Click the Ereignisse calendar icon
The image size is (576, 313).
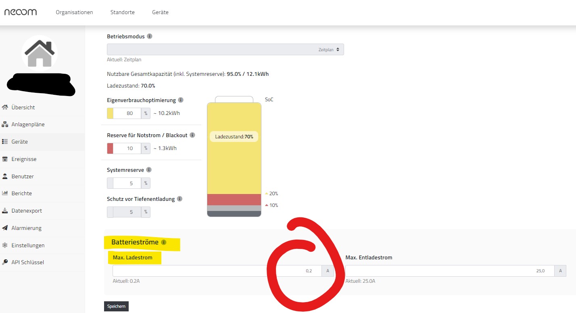[x=5, y=159]
